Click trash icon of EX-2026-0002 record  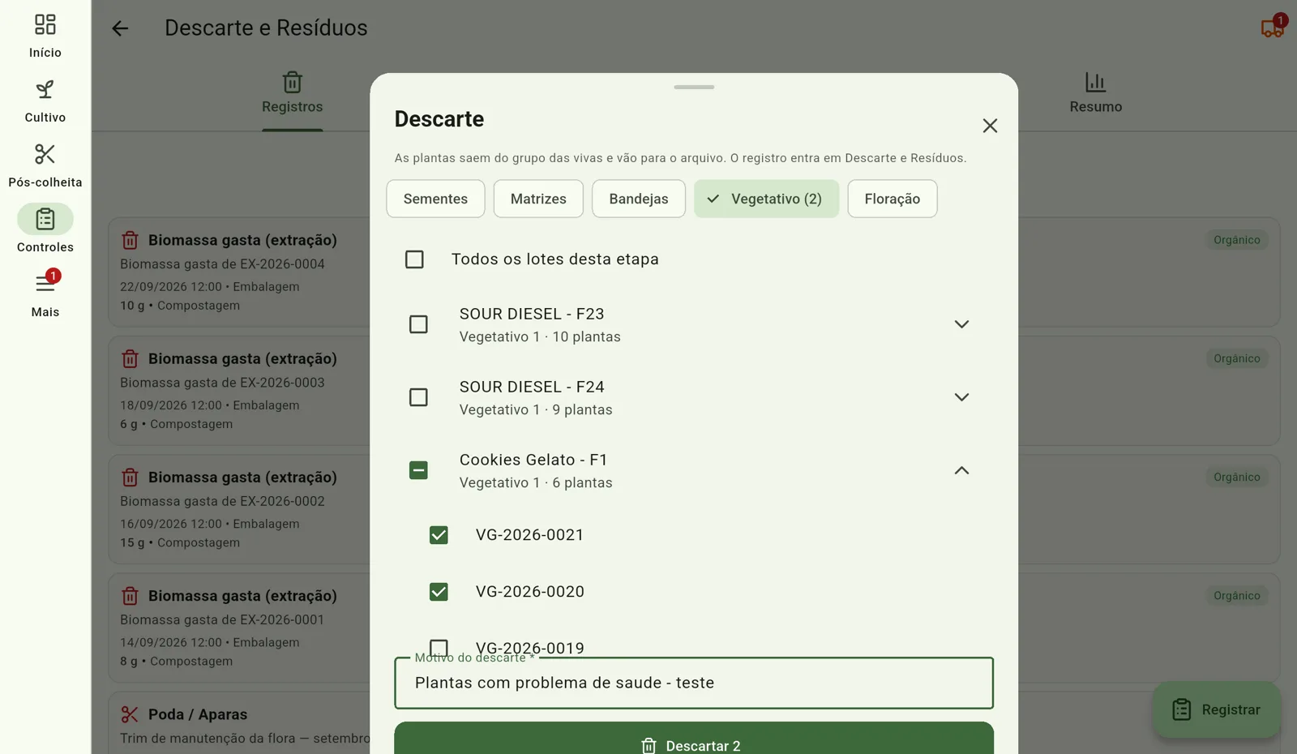click(x=130, y=478)
